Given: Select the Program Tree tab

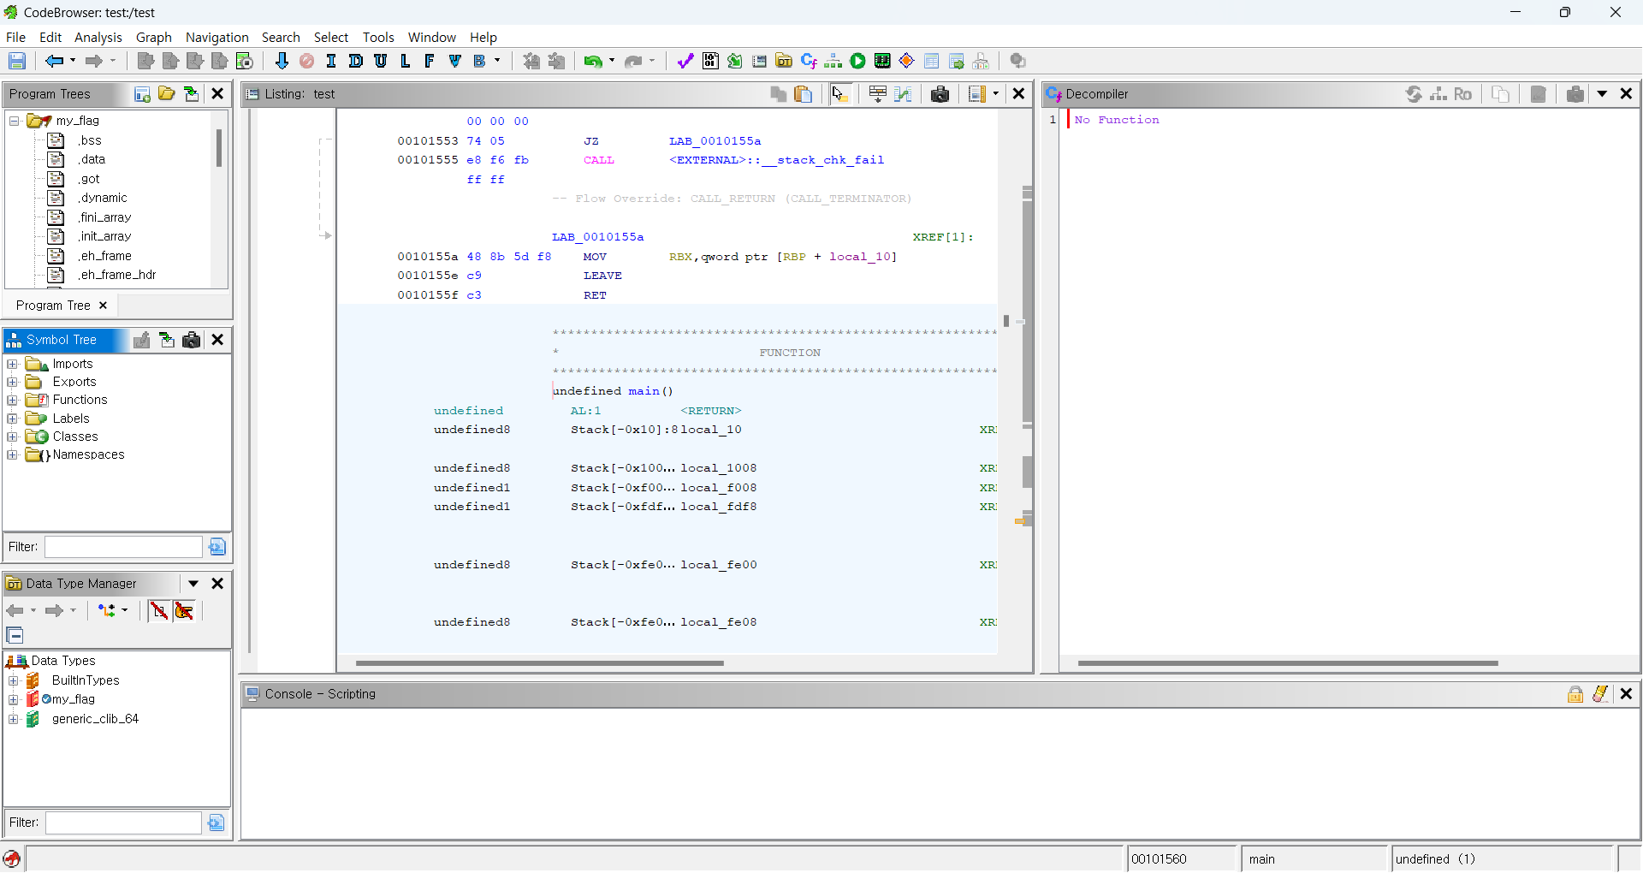Looking at the screenshot, I should pyautogui.click(x=53, y=306).
